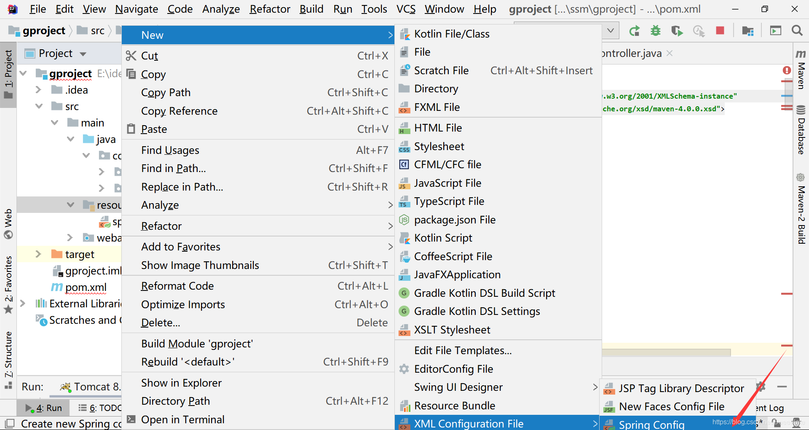Open the Z: Structure side tab

pyautogui.click(x=8, y=360)
